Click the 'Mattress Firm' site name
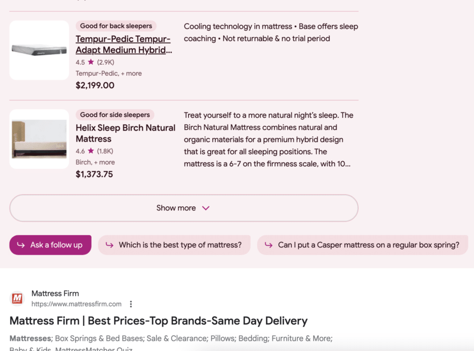Image resolution: width=474 pixels, height=351 pixels. coord(55,293)
